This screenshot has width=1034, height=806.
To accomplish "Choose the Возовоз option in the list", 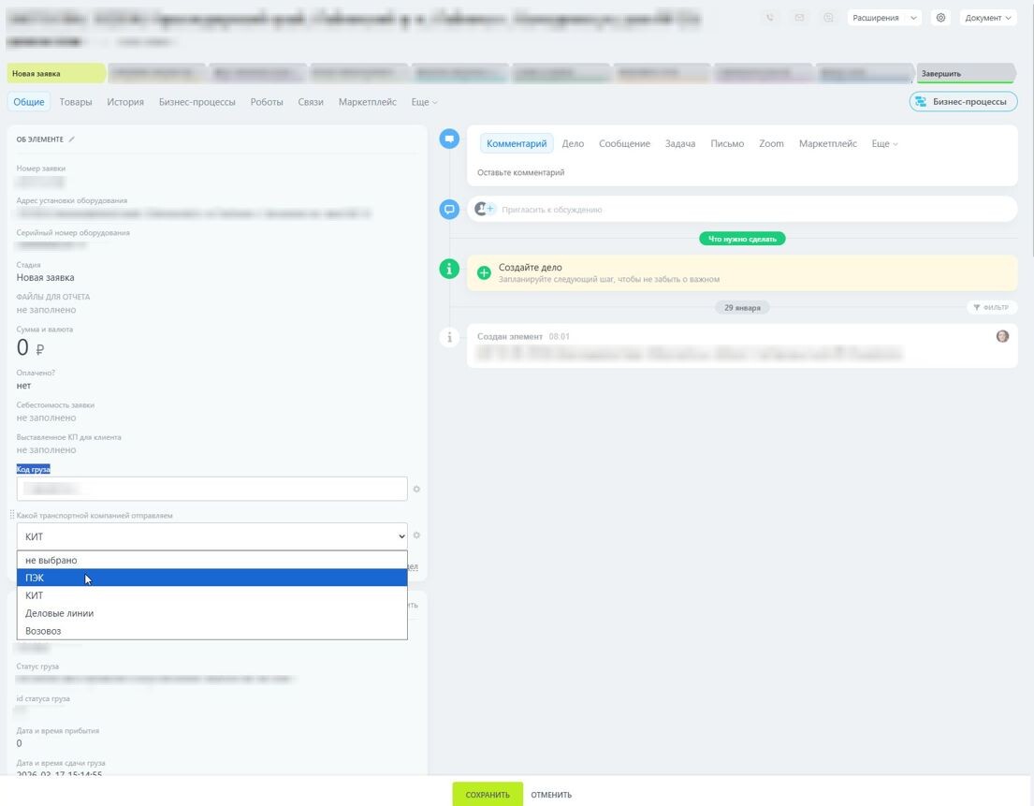I will tap(43, 631).
